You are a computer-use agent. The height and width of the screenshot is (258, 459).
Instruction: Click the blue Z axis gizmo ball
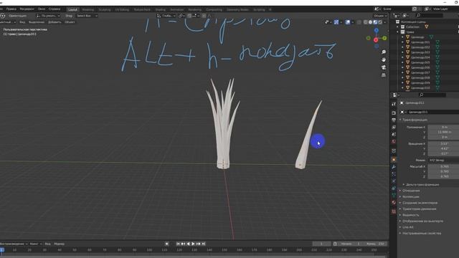pos(376,30)
